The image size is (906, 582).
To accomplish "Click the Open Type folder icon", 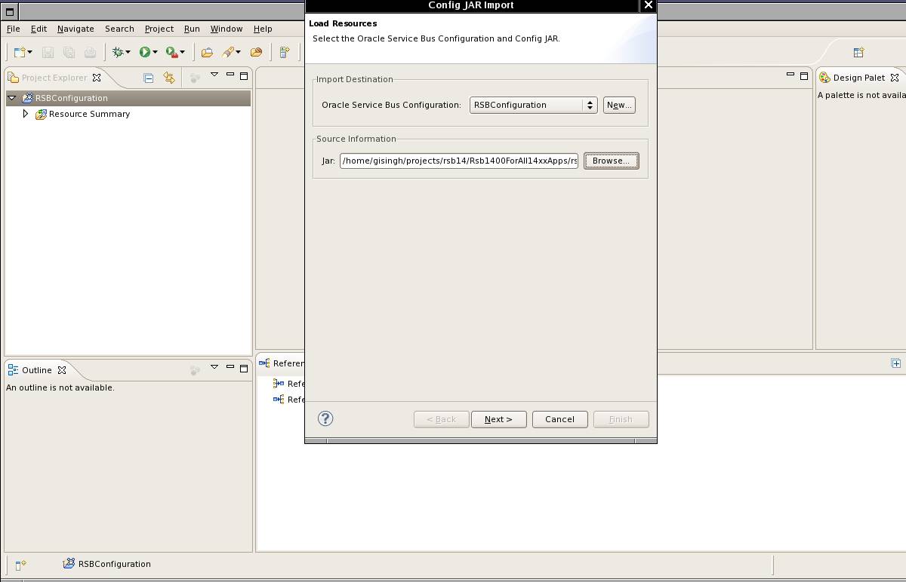I will [x=206, y=52].
